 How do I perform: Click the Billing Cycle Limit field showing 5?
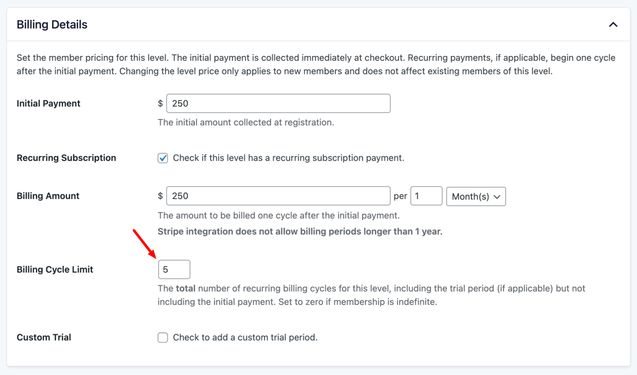click(x=174, y=269)
